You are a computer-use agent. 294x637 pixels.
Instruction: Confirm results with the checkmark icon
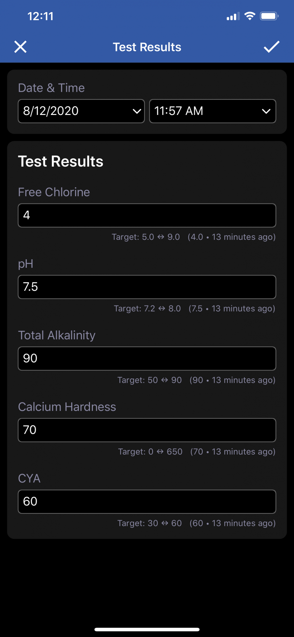tap(271, 47)
